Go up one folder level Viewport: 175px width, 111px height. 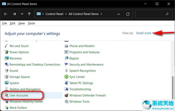coord(29,14)
